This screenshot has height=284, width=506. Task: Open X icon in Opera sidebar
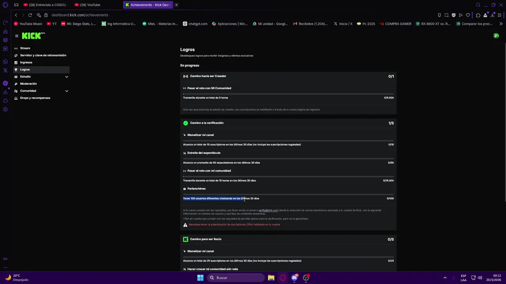pos(5,70)
